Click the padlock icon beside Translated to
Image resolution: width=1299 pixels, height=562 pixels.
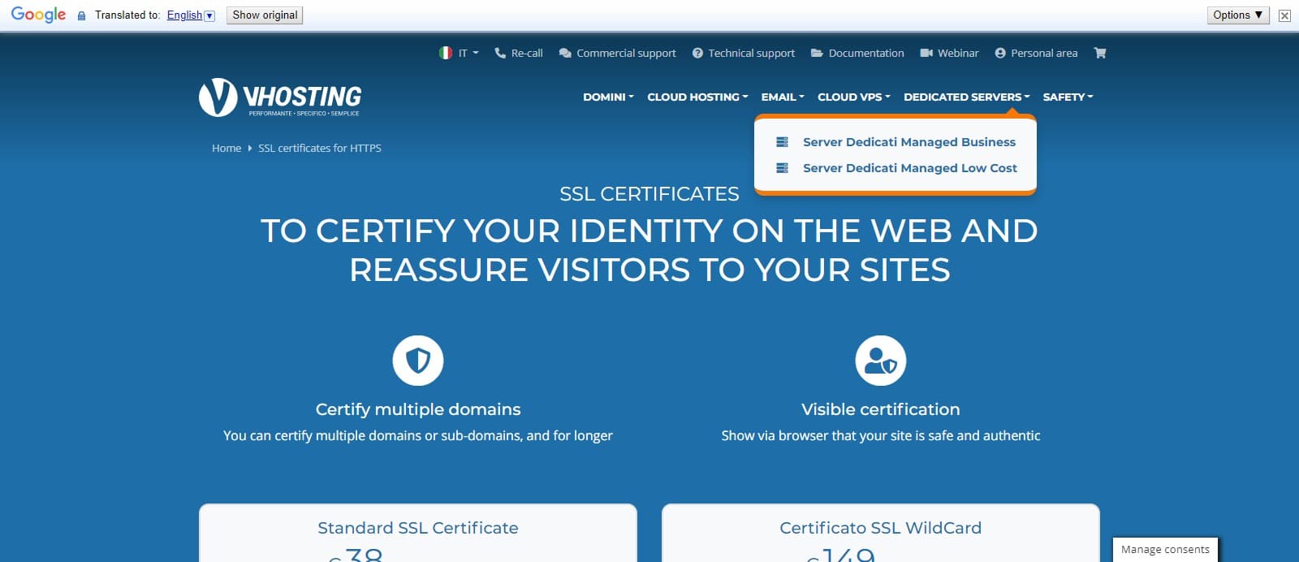(81, 15)
